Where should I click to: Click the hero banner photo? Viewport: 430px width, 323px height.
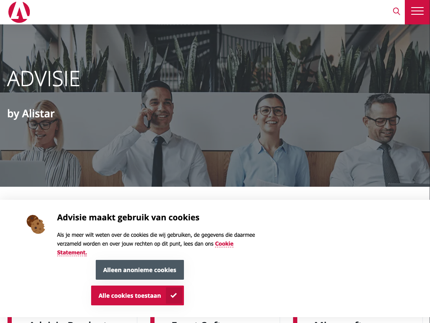pos(215,106)
